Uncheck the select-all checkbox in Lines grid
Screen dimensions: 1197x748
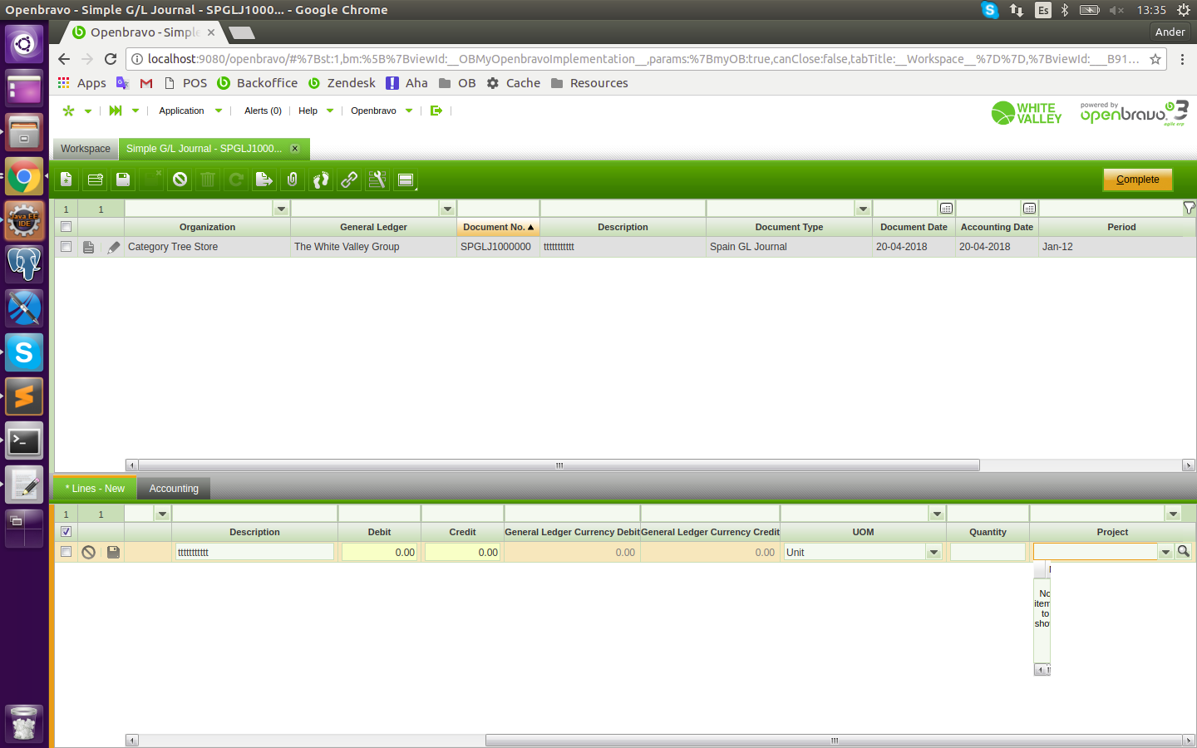[x=66, y=531]
